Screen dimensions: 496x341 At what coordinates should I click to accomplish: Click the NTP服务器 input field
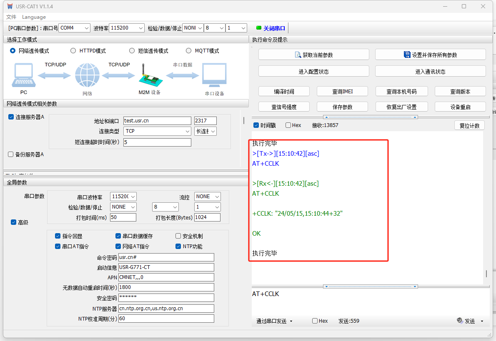click(166, 309)
